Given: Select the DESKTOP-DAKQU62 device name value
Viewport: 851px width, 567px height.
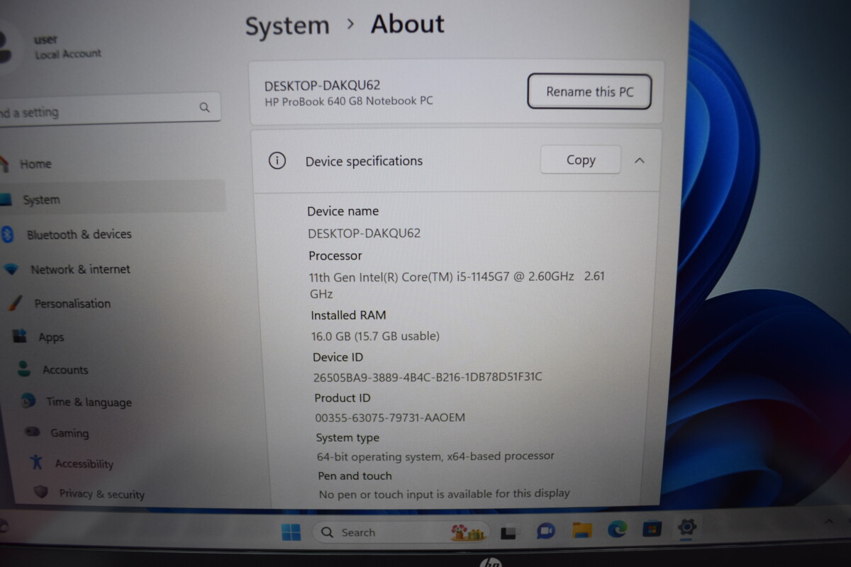Looking at the screenshot, I should pos(365,233).
